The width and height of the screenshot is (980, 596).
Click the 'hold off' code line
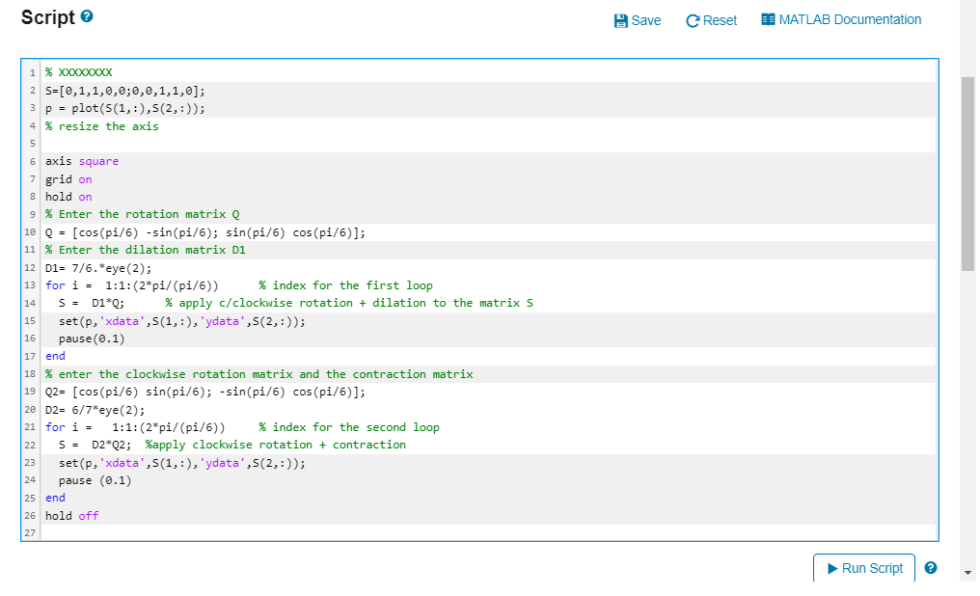pos(72,516)
